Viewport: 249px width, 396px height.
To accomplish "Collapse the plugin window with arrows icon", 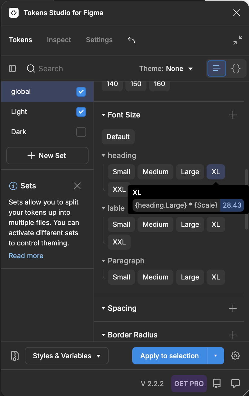I will pos(238,40).
